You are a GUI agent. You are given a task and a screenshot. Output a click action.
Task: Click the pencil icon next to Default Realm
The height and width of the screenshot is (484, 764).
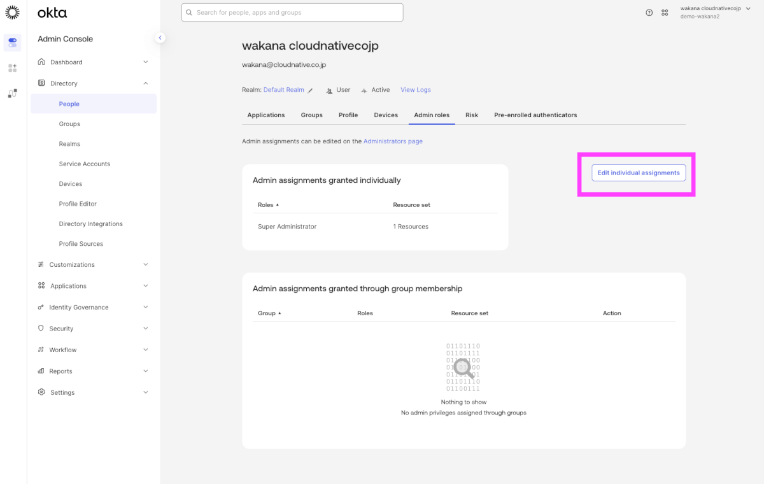(x=311, y=90)
